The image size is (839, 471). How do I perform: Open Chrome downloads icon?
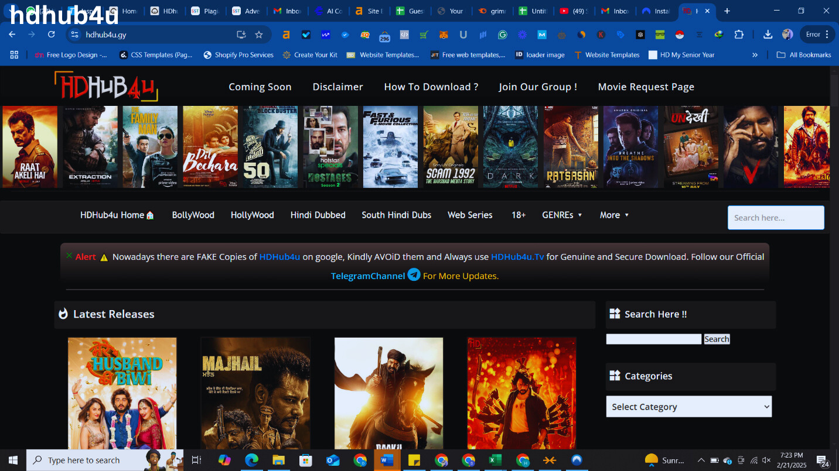click(768, 35)
